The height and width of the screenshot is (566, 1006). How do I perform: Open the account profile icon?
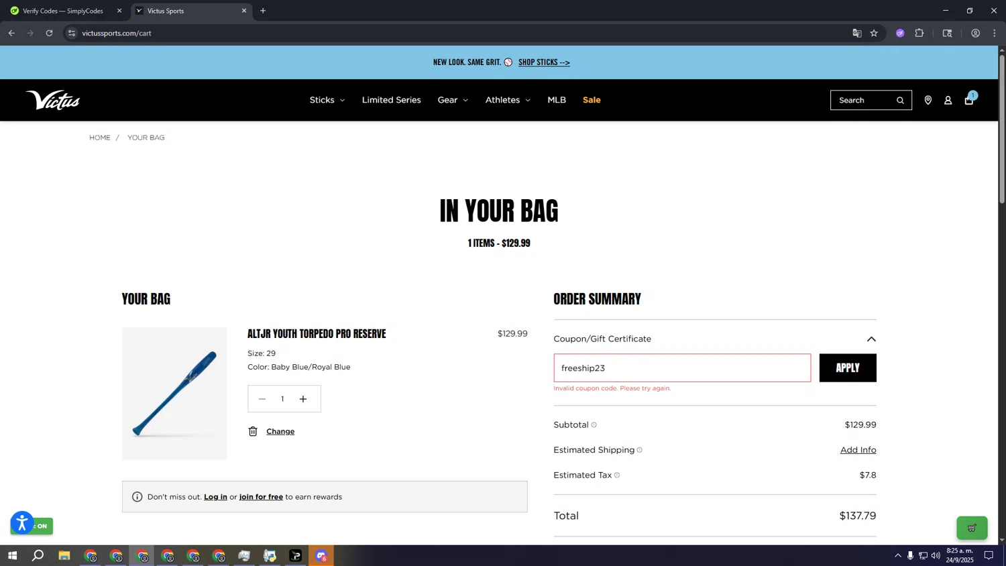[948, 100]
